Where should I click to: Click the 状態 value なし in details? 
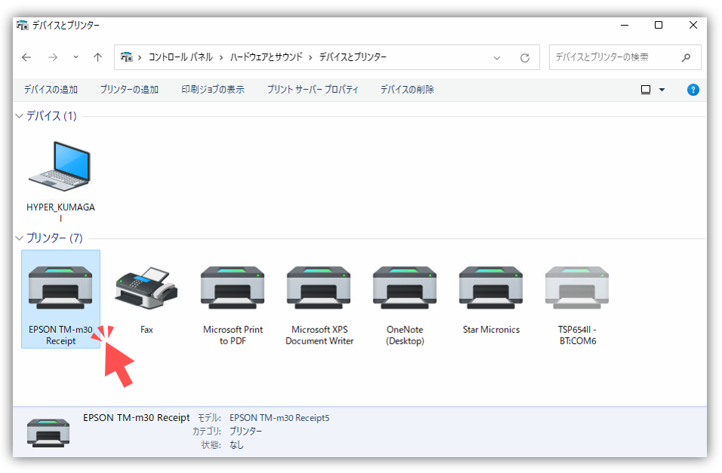click(x=236, y=444)
